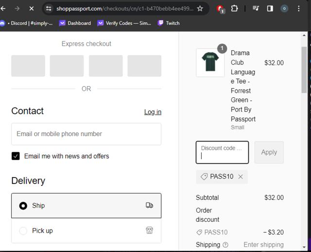The image size is (311, 252).
Task: Click the green tee product thumbnail
Action: point(210,62)
